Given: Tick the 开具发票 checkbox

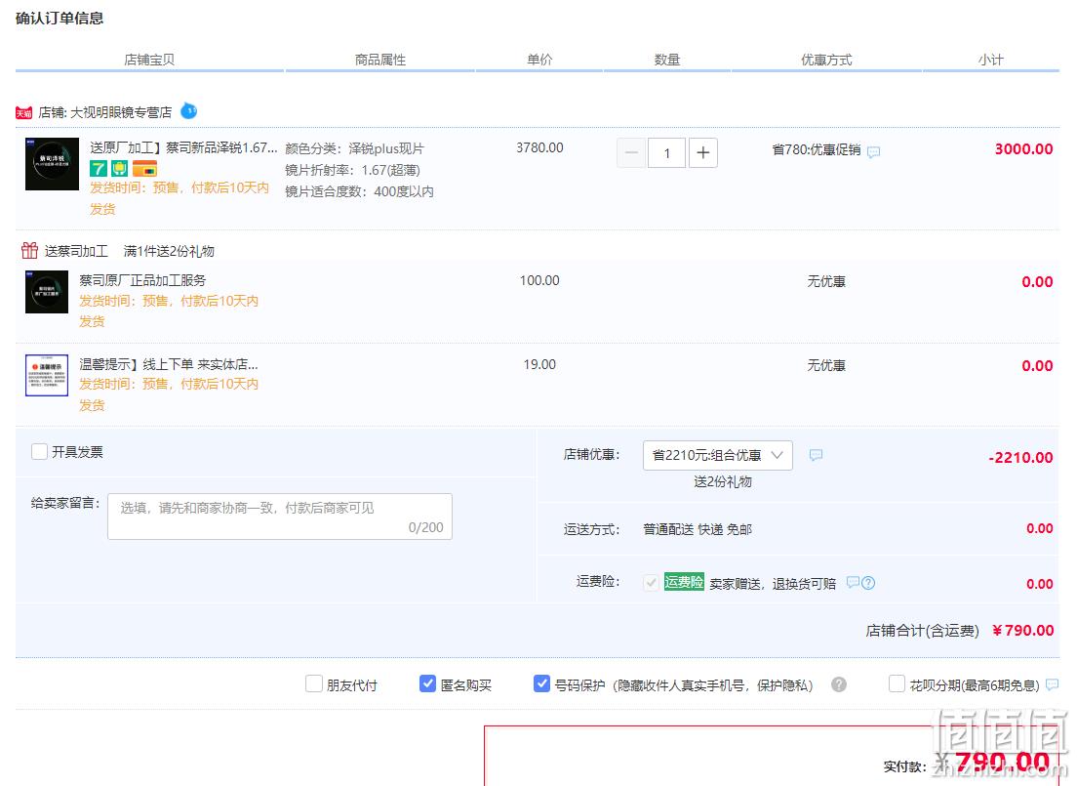Looking at the screenshot, I should click(x=39, y=452).
